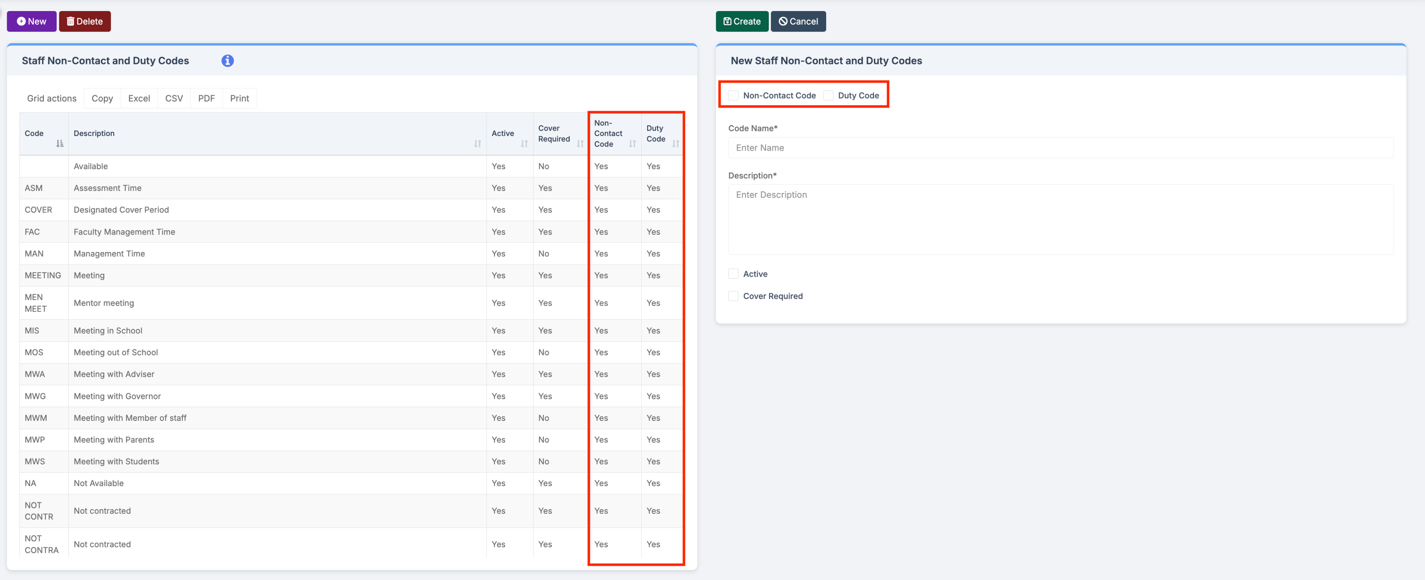Viewport: 1425px width, 580px height.
Task: Sort the grid by the Active column icon
Action: click(x=524, y=144)
